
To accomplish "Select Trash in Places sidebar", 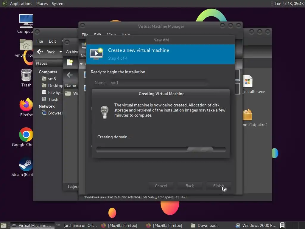I will click(50, 99).
